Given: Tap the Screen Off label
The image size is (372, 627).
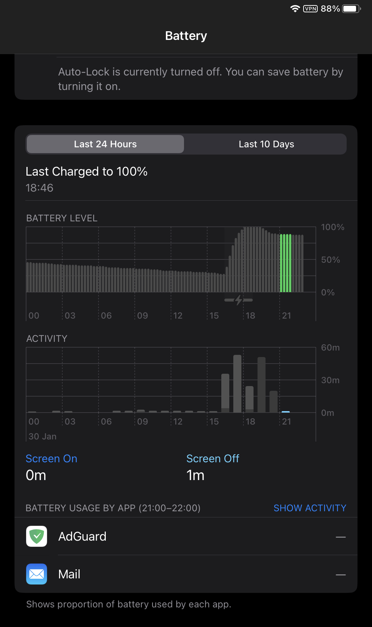Looking at the screenshot, I should click(x=213, y=459).
